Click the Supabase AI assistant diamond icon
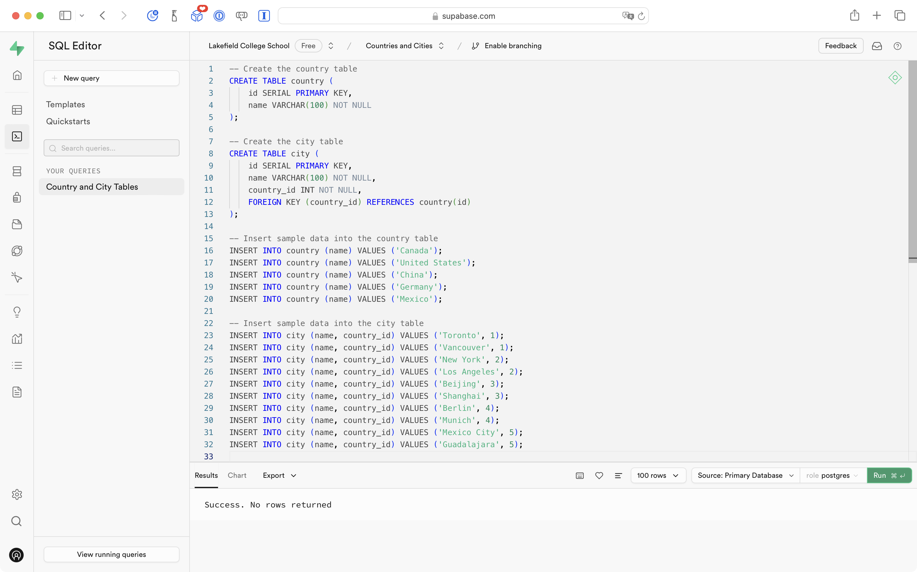The width and height of the screenshot is (917, 572). (x=895, y=78)
